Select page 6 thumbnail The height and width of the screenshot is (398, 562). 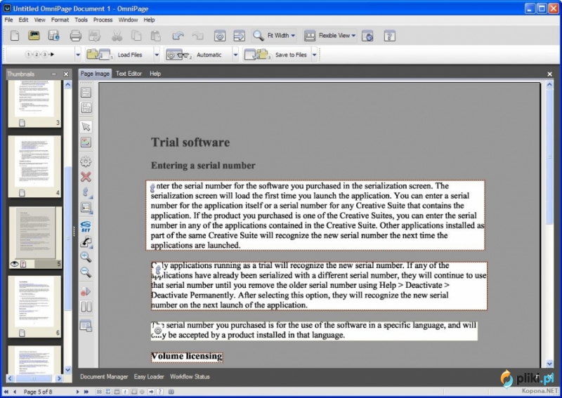34,307
